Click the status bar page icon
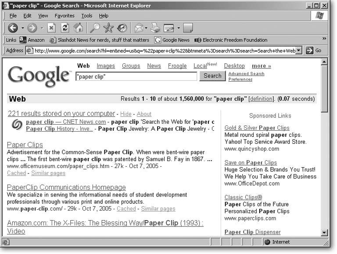 pyautogui.click(x=6, y=242)
